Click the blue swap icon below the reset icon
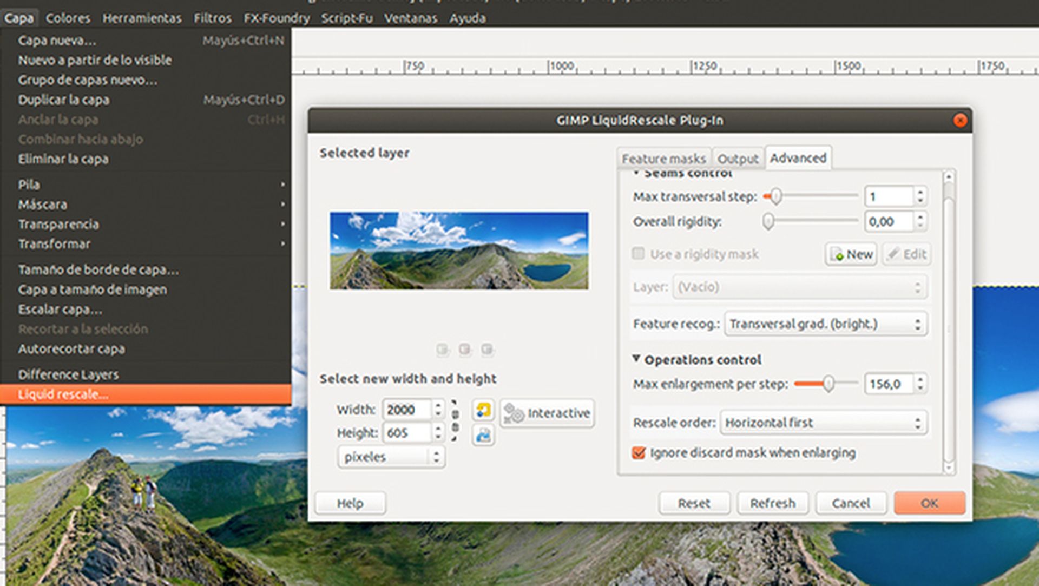Image resolution: width=1039 pixels, height=586 pixels. [483, 436]
